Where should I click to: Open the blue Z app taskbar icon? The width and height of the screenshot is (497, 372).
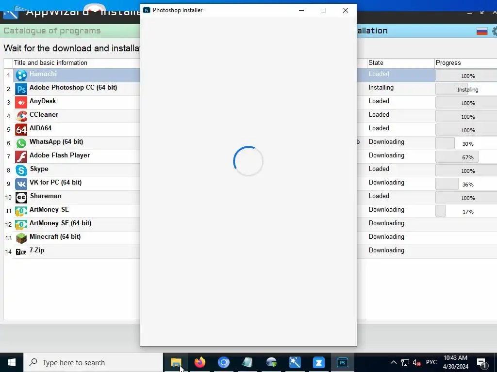(318, 362)
